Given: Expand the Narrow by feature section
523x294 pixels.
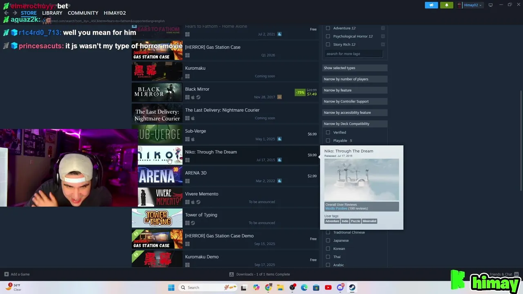Looking at the screenshot, I should point(355,90).
